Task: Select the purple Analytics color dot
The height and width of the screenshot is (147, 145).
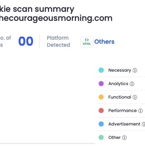Action: 101,84
